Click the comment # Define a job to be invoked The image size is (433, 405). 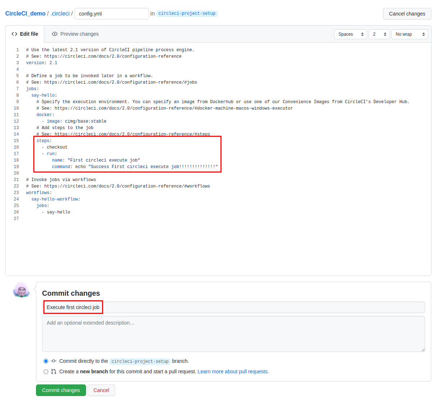tap(90, 76)
